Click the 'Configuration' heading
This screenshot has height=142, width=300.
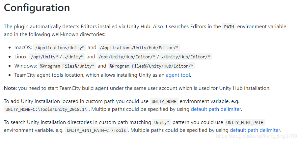(x=37, y=8)
